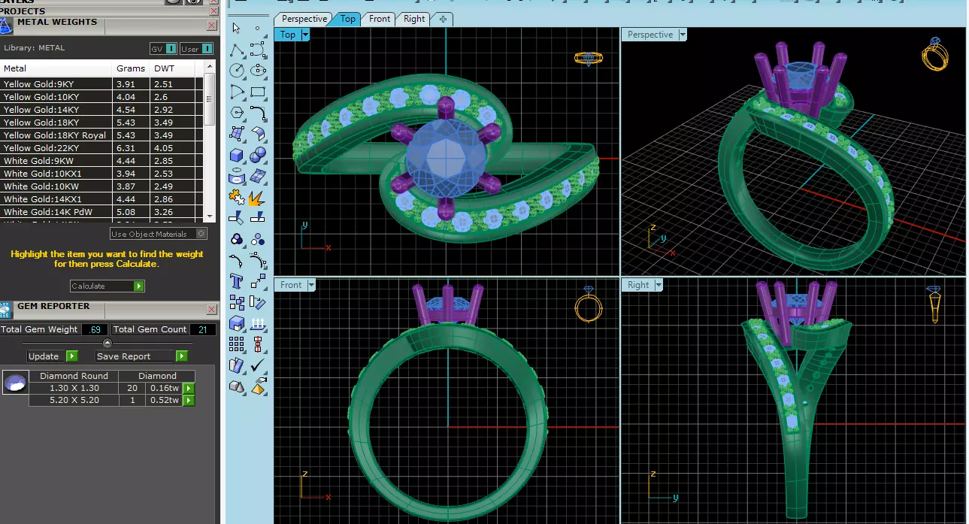Select the cylinder solid tool
The image size is (969, 524).
click(236, 177)
